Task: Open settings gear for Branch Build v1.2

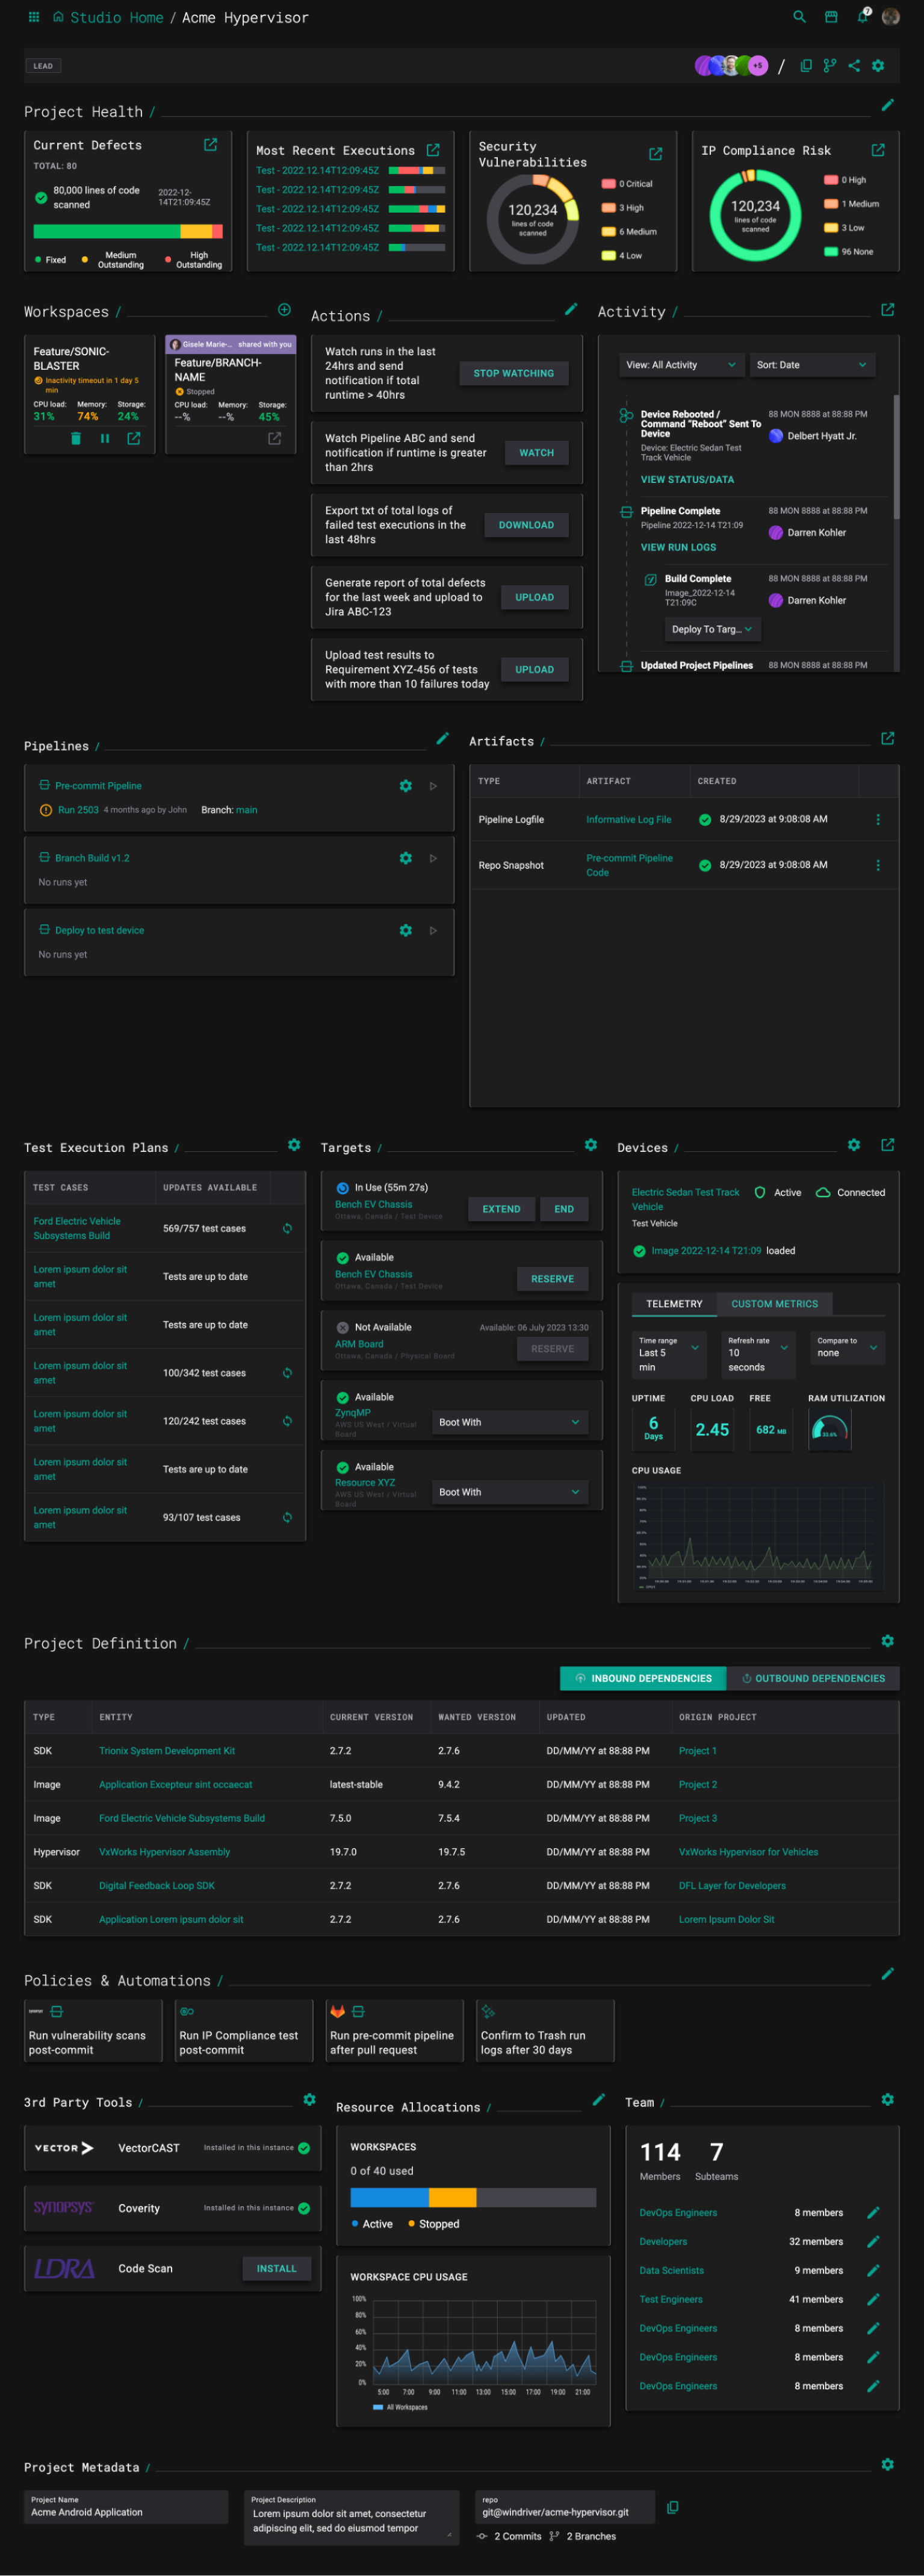Action: pyautogui.click(x=405, y=858)
